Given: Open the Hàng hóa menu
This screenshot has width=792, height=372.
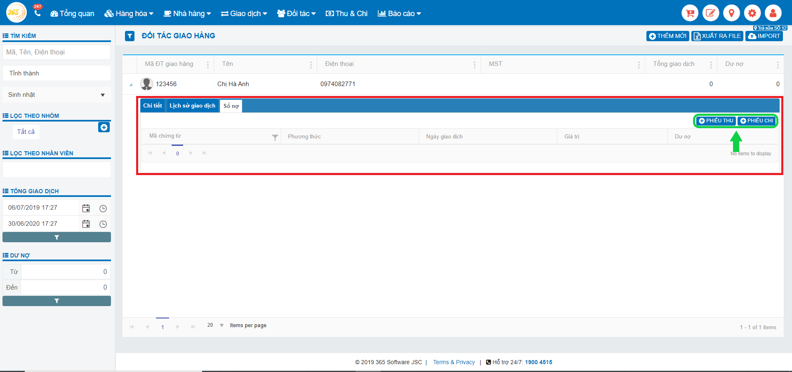Looking at the screenshot, I should tap(129, 14).
